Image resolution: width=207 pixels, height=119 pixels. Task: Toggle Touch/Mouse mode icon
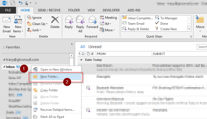click(x=26, y=3)
